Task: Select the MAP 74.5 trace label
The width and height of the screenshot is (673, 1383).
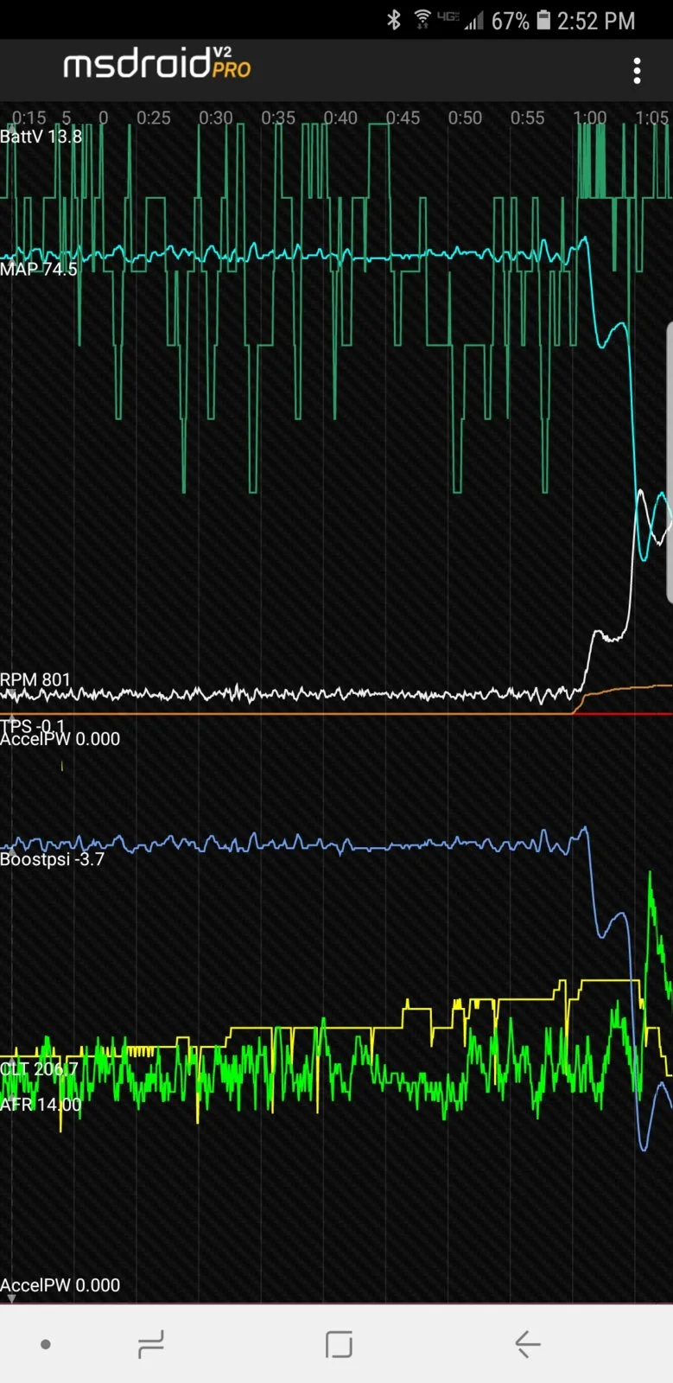Action: [x=39, y=269]
